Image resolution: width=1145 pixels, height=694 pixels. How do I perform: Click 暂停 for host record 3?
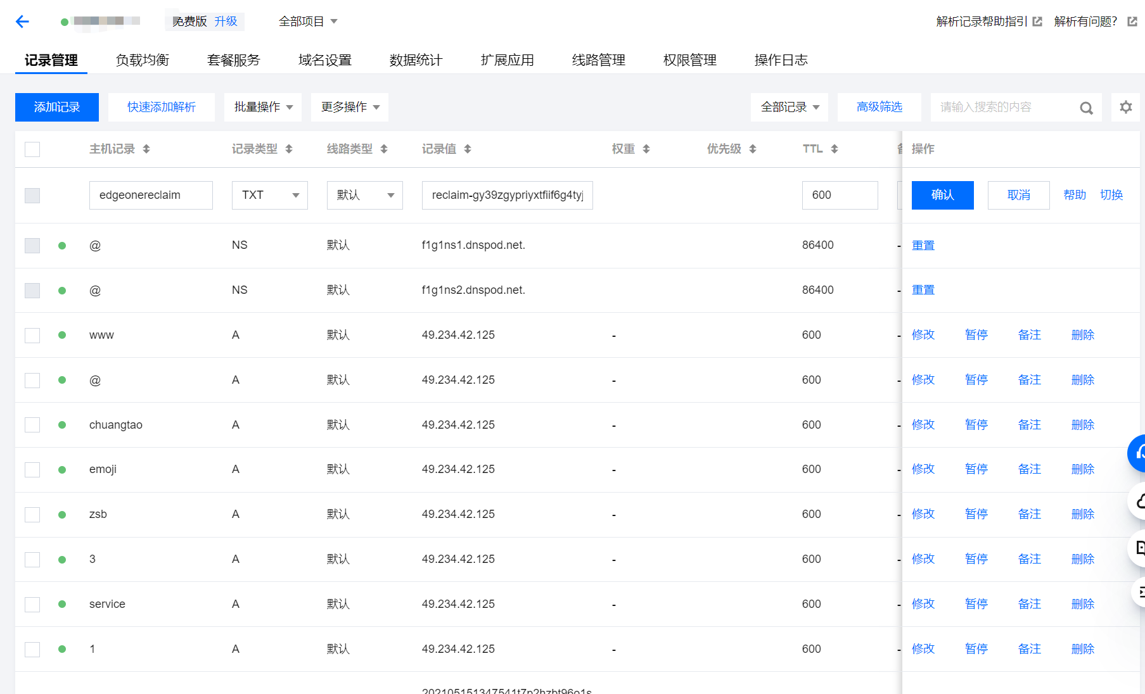pos(976,558)
